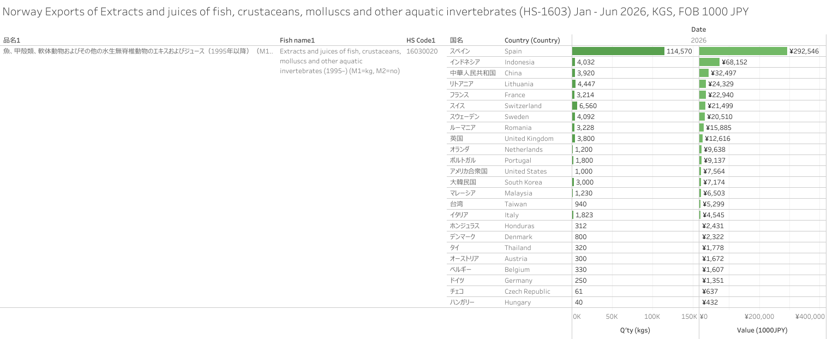
Task: Select the HS Code1 column header
Action: point(421,40)
